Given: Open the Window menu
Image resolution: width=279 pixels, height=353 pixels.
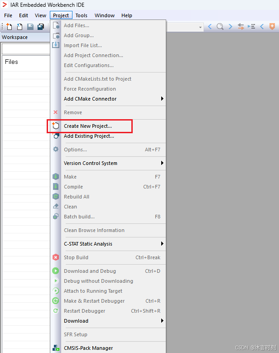Looking at the screenshot, I should point(105,15).
